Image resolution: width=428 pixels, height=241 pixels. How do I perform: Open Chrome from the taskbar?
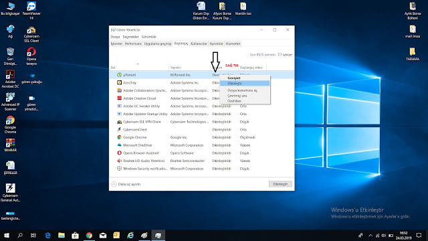89,235
